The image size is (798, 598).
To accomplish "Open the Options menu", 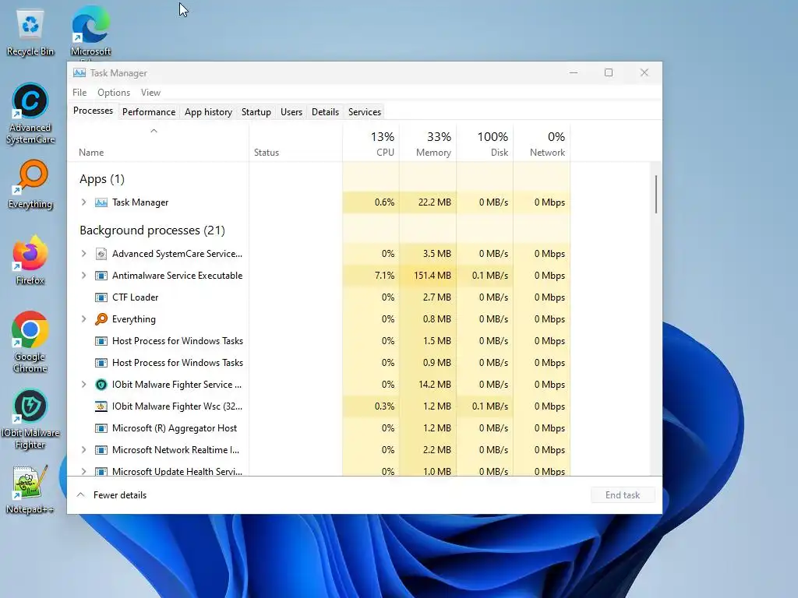I will pos(114,93).
